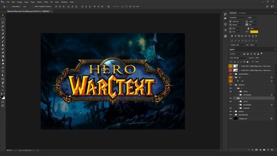Expand the BACKGROUND group
This screenshot has width=277, height=156.
[x=234, y=115]
